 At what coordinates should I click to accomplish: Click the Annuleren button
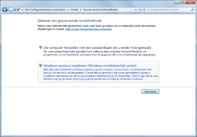150,91
